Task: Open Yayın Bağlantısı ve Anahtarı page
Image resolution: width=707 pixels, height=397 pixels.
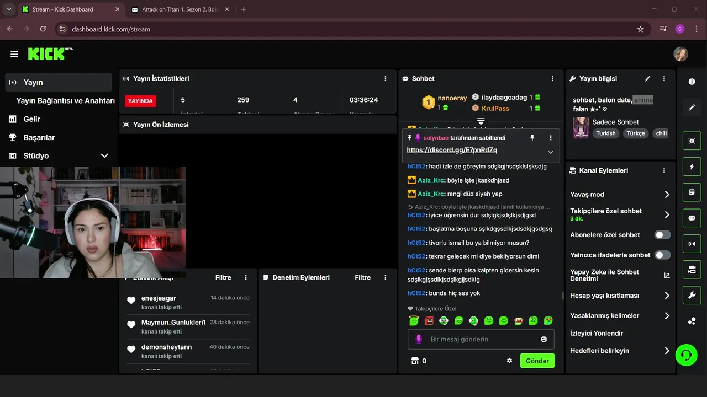Action: click(x=65, y=101)
